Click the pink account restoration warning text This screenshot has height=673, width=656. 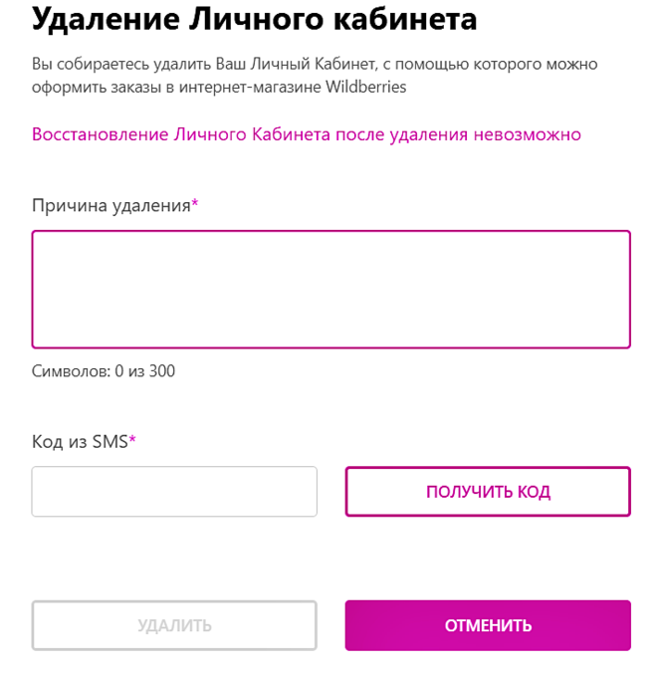pyautogui.click(x=306, y=134)
